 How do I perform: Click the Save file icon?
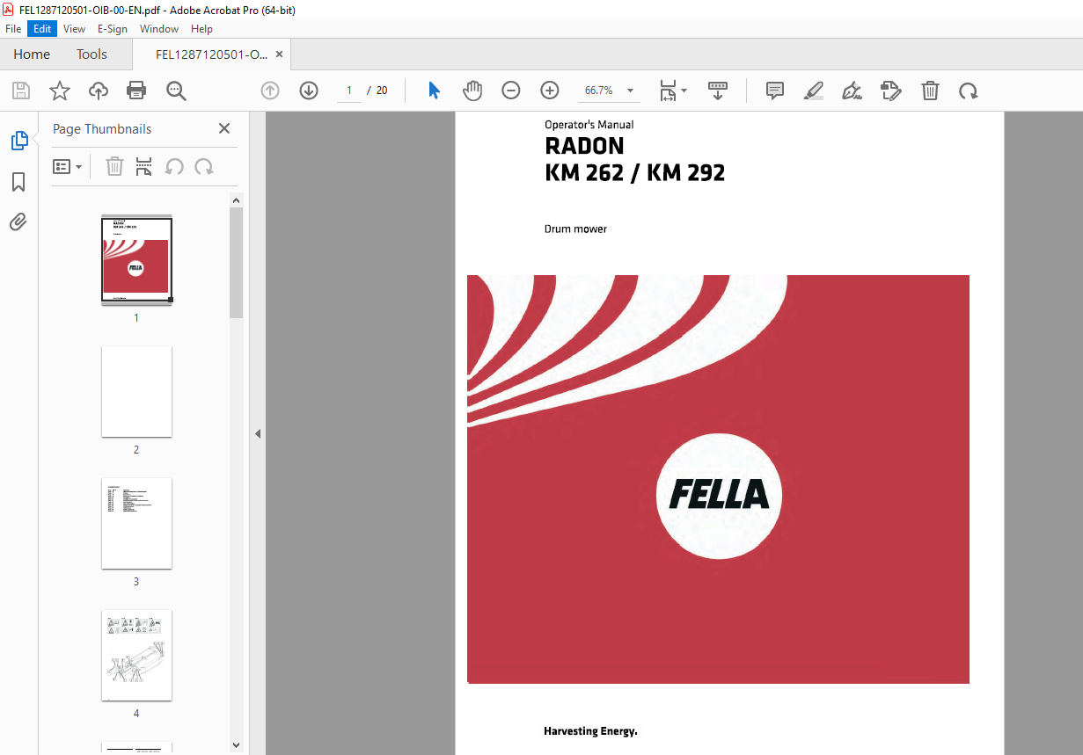pyautogui.click(x=20, y=91)
